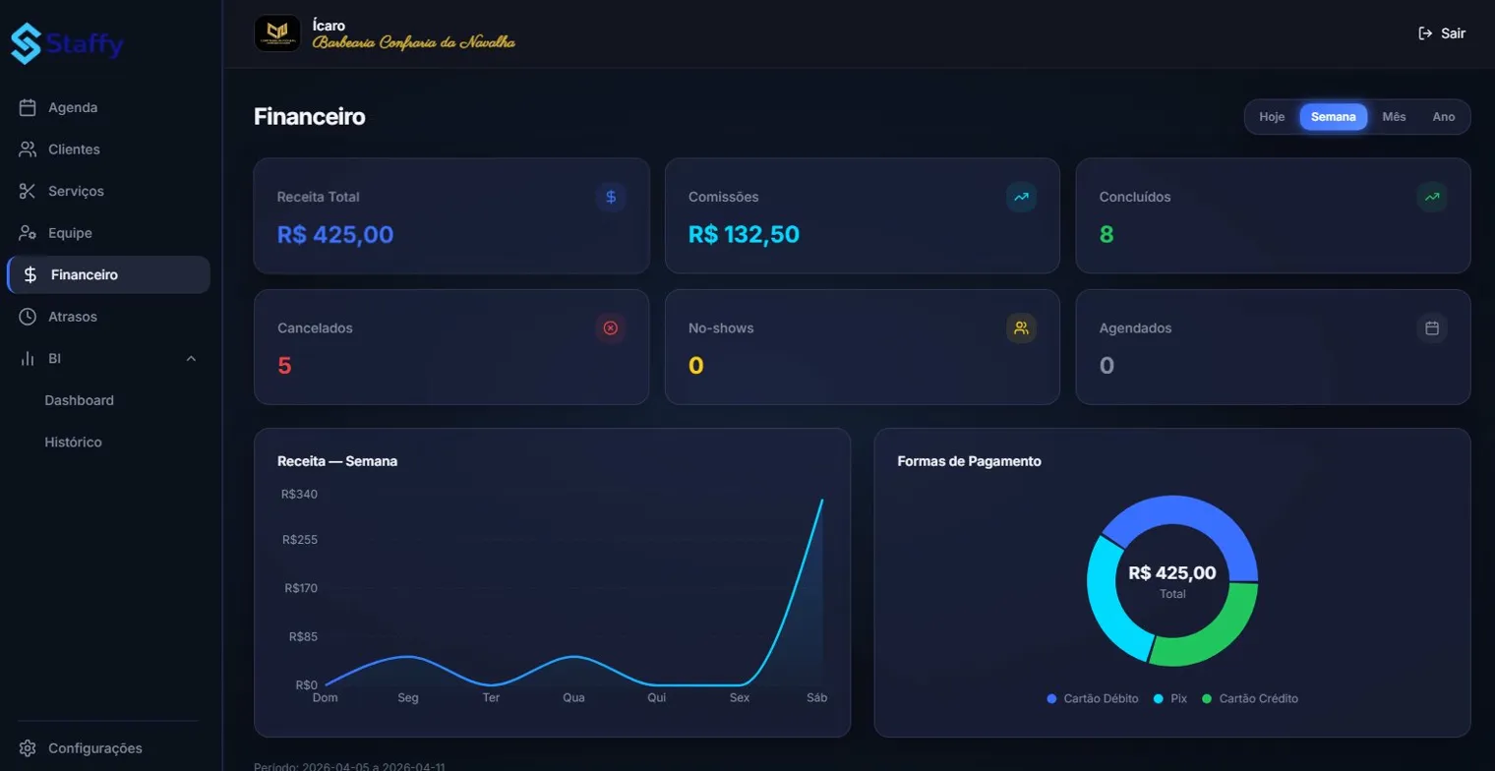
Task: Collapse the BI menu chevron
Action: [192, 359]
